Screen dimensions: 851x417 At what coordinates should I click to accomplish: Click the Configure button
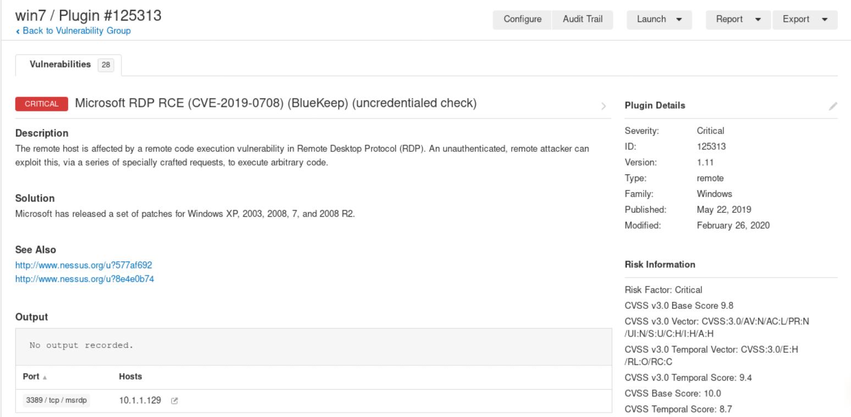point(522,19)
